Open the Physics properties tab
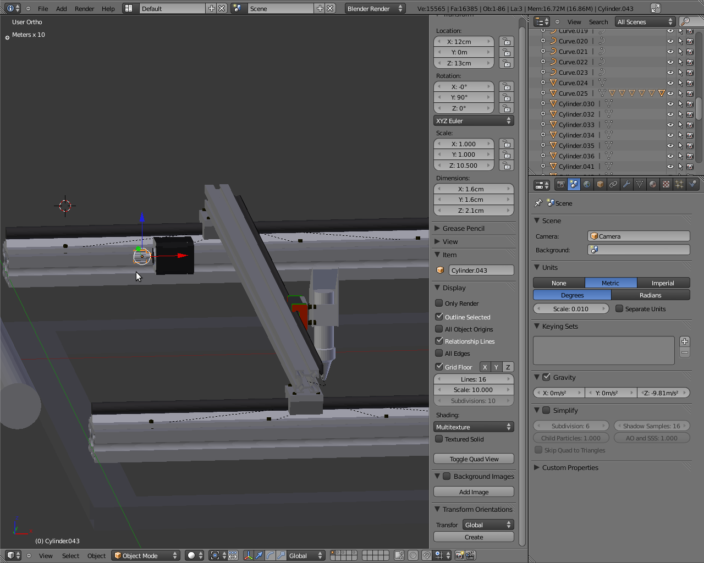This screenshot has width=704, height=563. pyautogui.click(x=692, y=185)
